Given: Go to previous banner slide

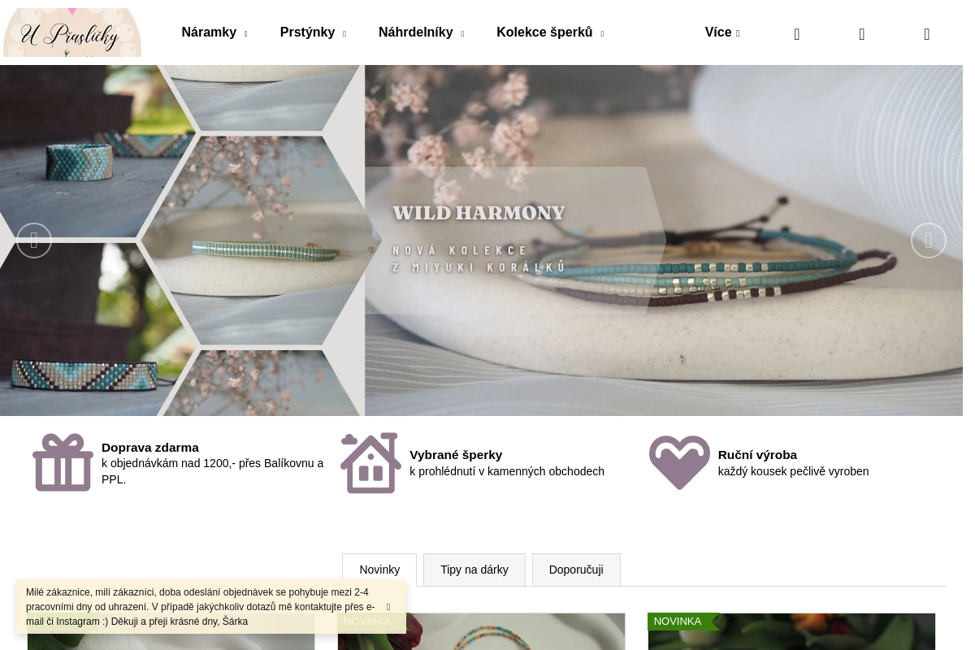Looking at the screenshot, I should (34, 240).
